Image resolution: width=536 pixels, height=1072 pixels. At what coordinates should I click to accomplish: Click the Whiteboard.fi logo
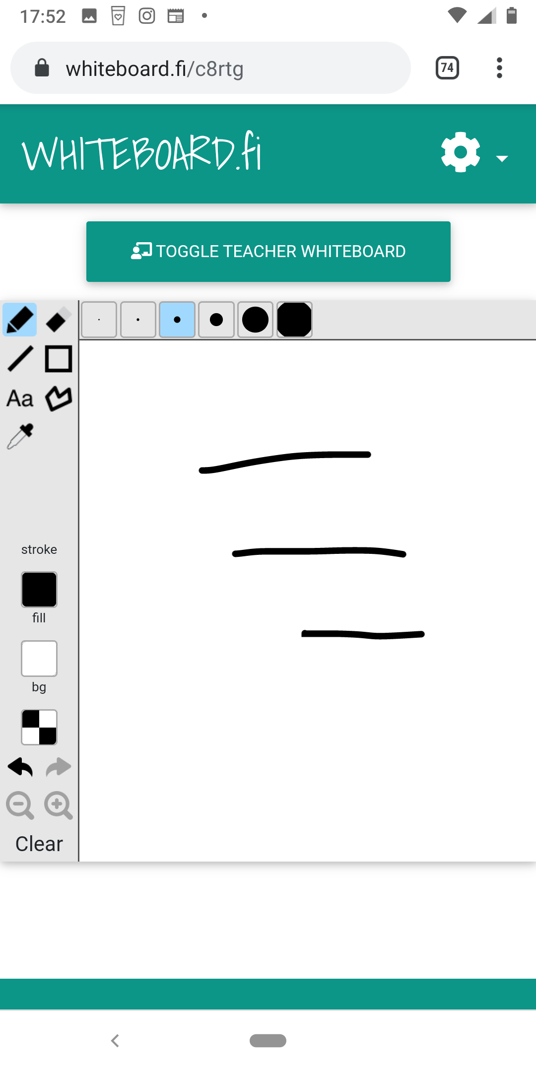pyautogui.click(x=142, y=152)
